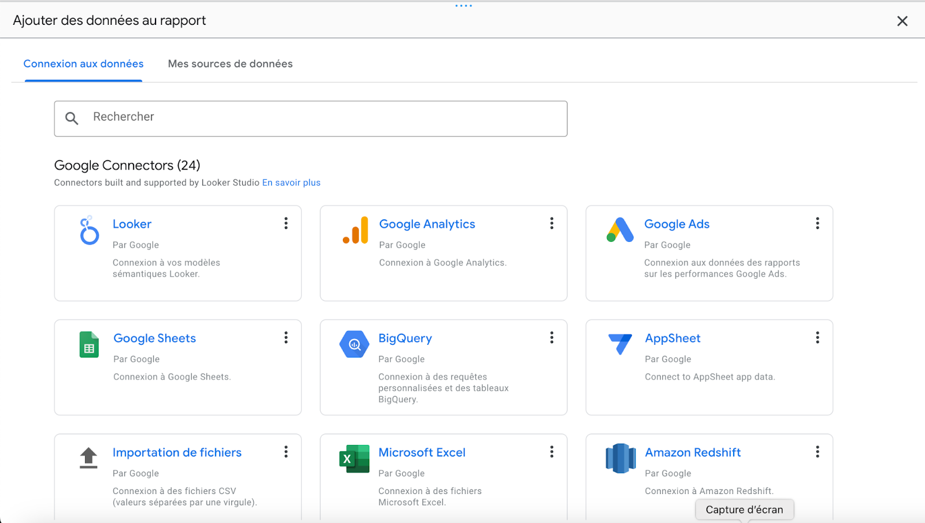Image resolution: width=925 pixels, height=523 pixels.
Task: Click 'Connexion à vos modèles sémantiques Looker' text
Action: [x=166, y=268]
